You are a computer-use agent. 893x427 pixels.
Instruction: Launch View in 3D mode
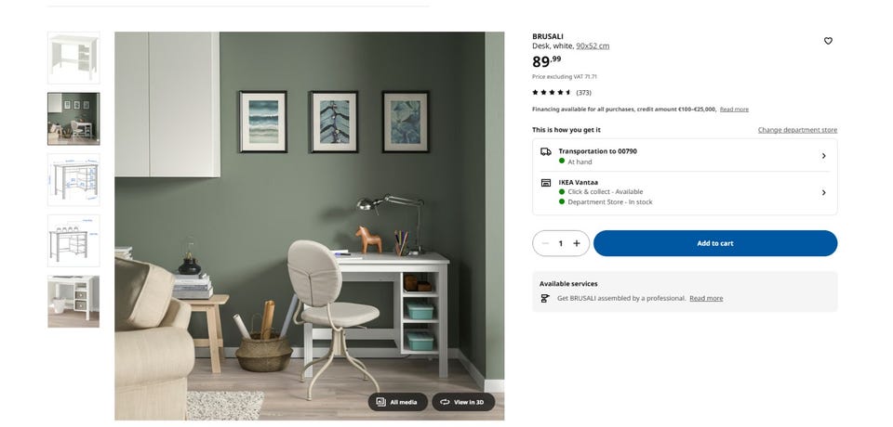pos(463,402)
